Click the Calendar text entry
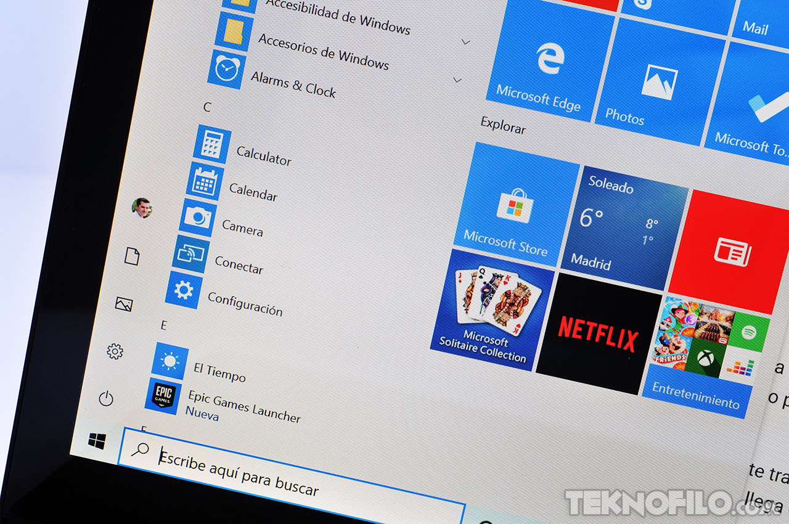This screenshot has width=789, height=524. coord(253,191)
